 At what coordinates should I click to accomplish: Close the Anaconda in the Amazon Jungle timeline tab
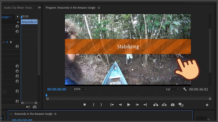click(11, 114)
